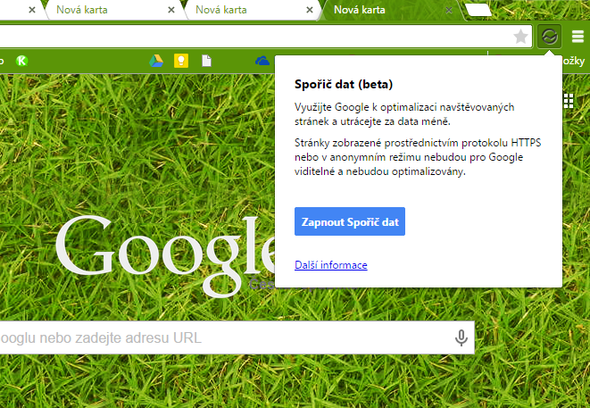590x408 pixels.
Task: Open the OneDrive cloud bookmark
Action: [262, 61]
